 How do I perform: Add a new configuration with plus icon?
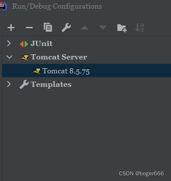click(11, 28)
